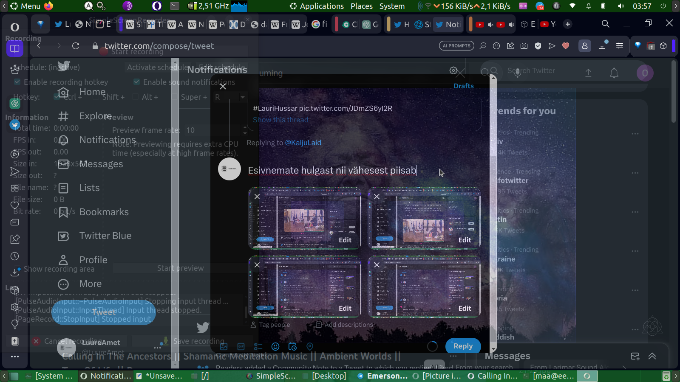Viewport: 680px width, 382px height.
Task: Toggle Enable recording hotkey checkbox
Action: [x=17, y=82]
